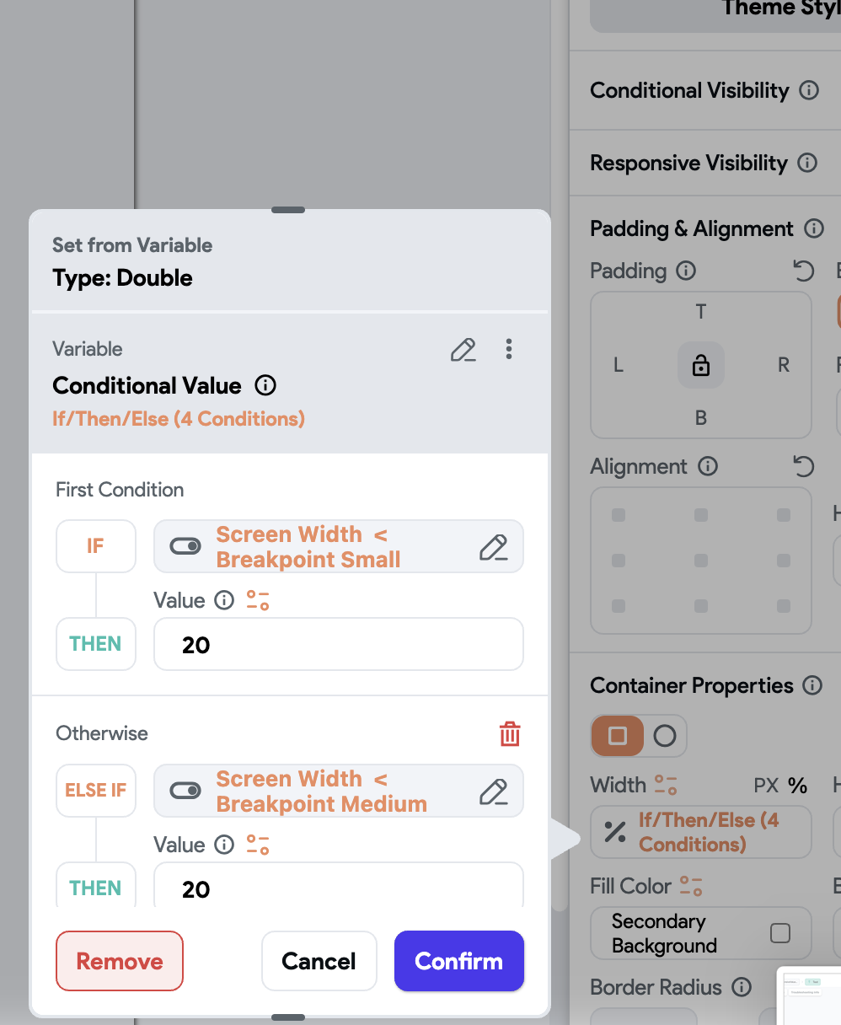Open the pencil edit icon for Conditional Value variable
Viewport: 841px width, 1025px height.
tap(463, 349)
